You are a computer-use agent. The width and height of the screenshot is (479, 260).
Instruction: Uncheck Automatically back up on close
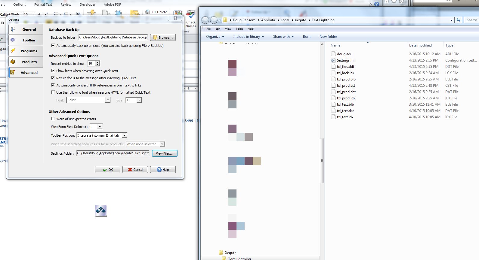pyautogui.click(x=53, y=46)
